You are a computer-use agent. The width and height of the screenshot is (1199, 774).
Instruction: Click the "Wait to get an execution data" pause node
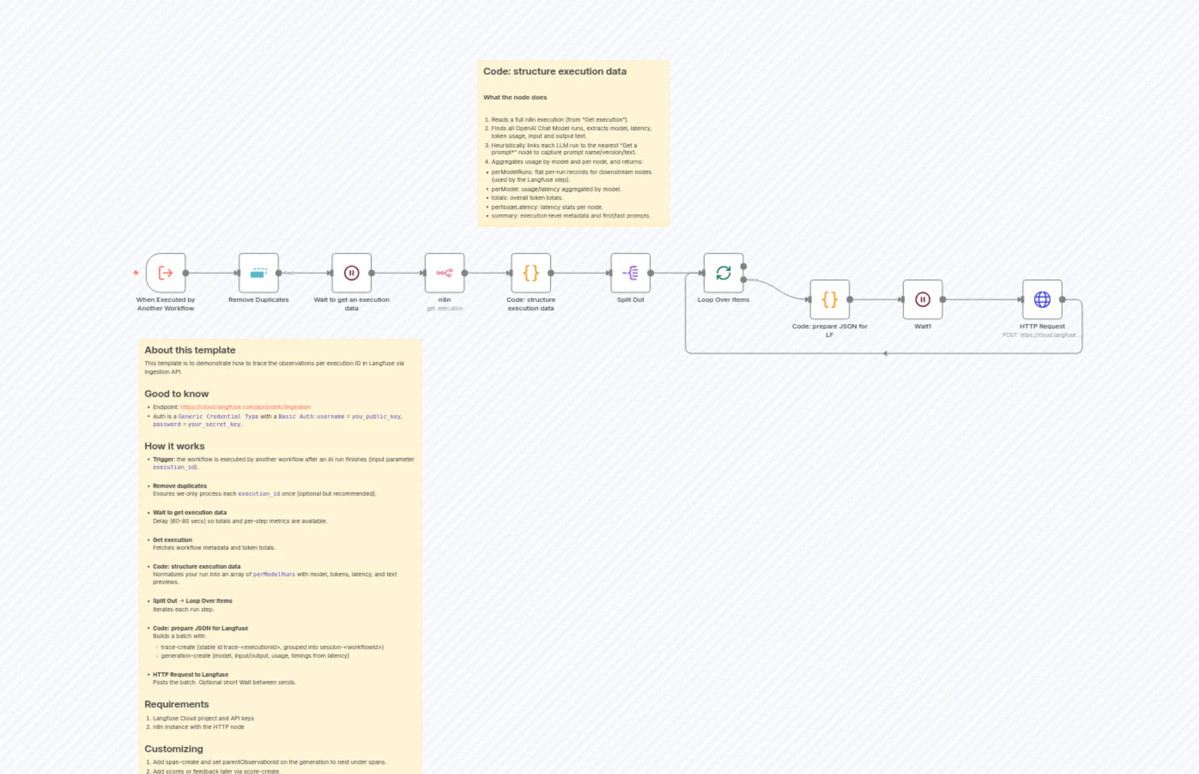pos(351,273)
